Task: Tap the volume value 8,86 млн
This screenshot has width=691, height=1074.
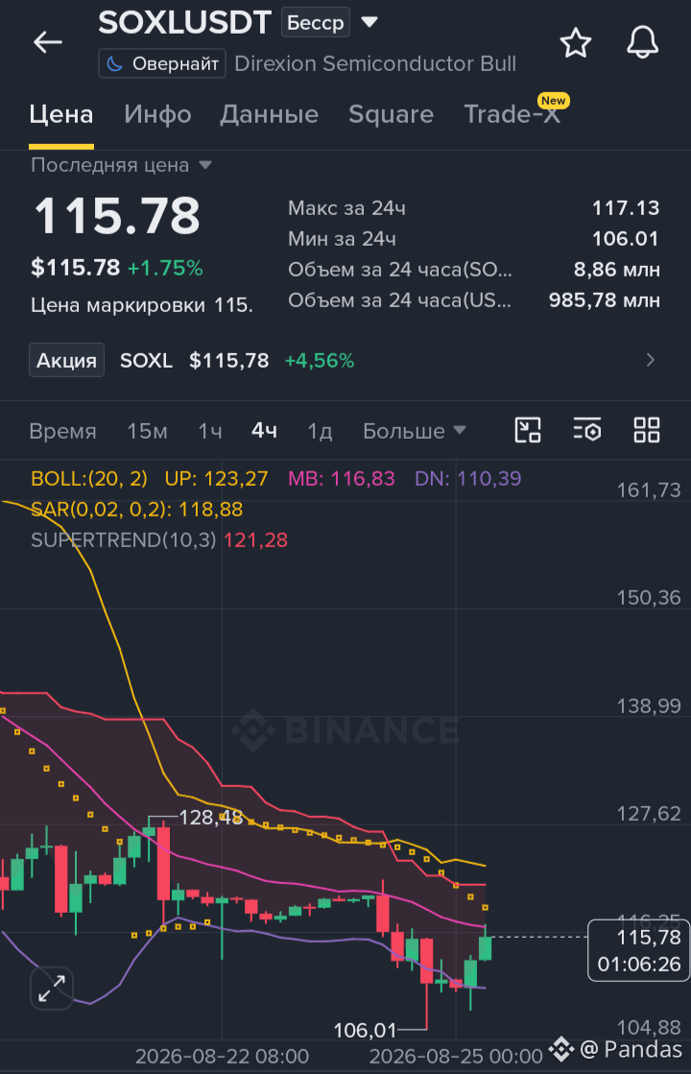Action: 616,270
